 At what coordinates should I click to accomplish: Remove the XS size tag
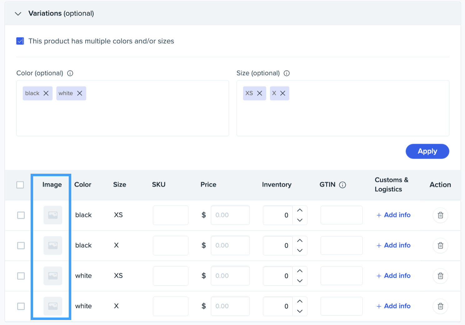(259, 93)
